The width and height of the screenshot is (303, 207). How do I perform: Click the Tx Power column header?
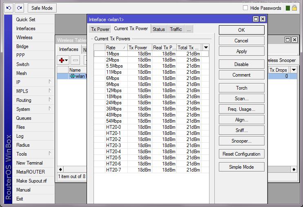pos(140,47)
